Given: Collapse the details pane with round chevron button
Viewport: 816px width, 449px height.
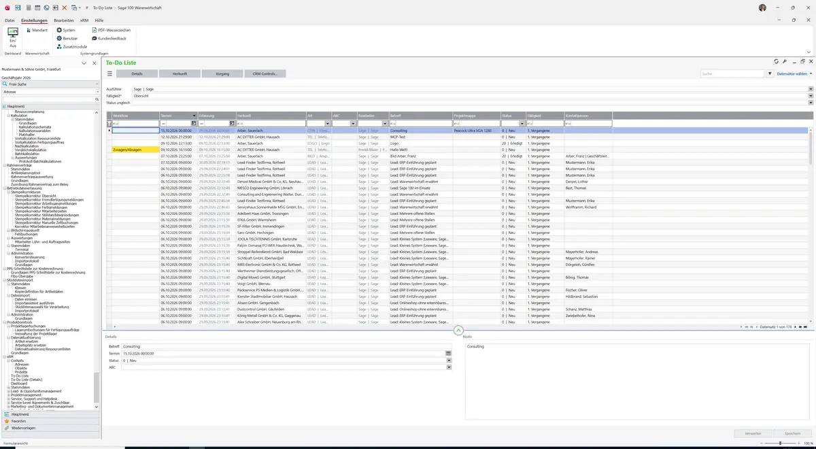Looking at the screenshot, I should (458, 331).
